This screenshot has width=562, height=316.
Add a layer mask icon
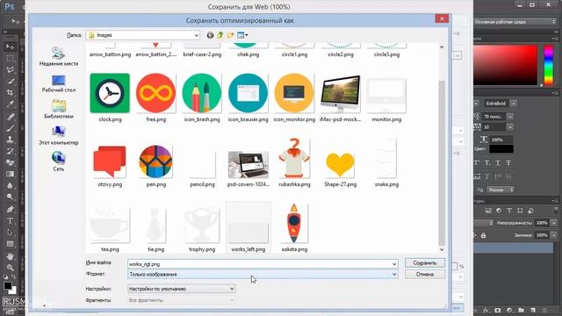(x=498, y=310)
